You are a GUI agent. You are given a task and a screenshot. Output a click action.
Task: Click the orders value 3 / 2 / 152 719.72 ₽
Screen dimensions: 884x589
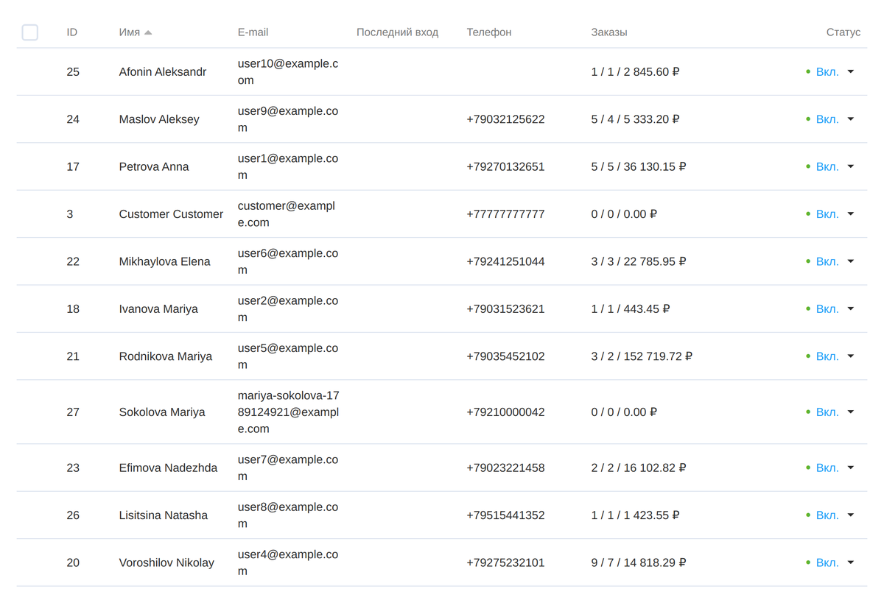[x=642, y=356]
